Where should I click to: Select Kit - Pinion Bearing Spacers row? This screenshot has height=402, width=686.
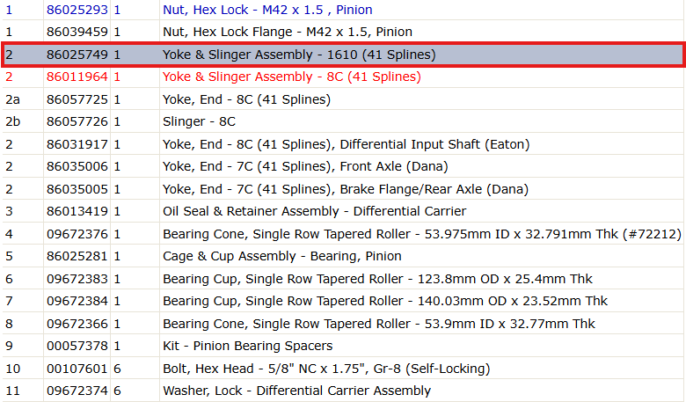343,346
